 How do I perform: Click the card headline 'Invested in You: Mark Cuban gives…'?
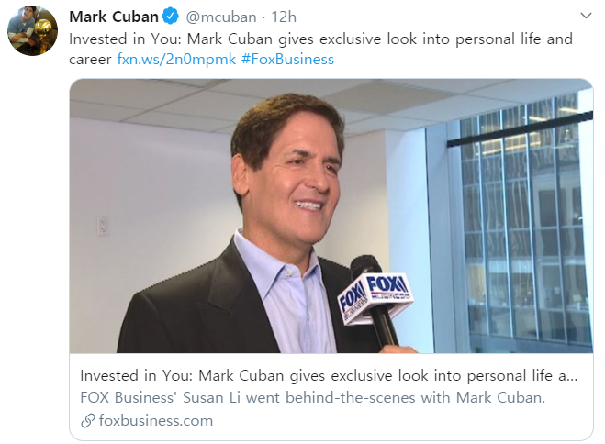pyautogui.click(x=329, y=375)
